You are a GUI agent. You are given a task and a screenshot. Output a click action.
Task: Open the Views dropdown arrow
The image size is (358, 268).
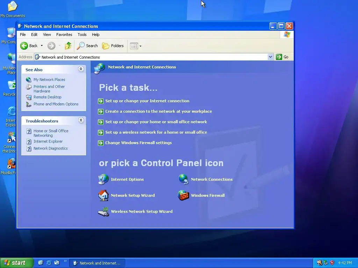click(141, 46)
